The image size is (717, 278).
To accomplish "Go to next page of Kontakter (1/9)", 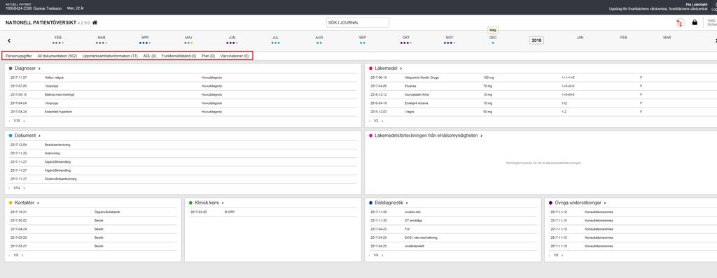I will pyautogui.click(x=22, y=255).
